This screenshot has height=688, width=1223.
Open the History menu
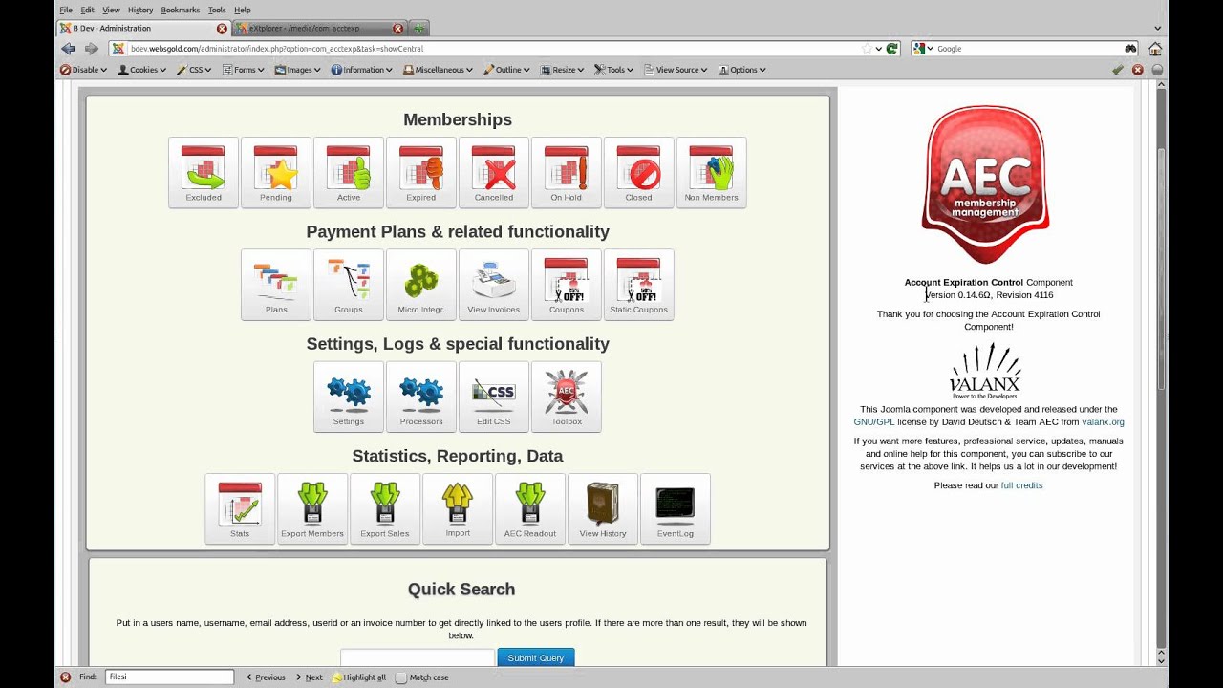click(140, 10)
